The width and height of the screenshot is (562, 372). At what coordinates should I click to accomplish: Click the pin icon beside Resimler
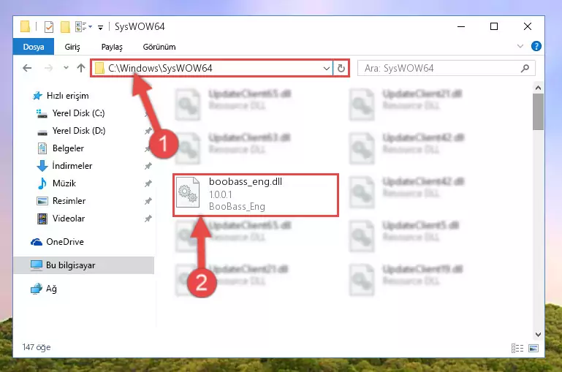point(148,201)
